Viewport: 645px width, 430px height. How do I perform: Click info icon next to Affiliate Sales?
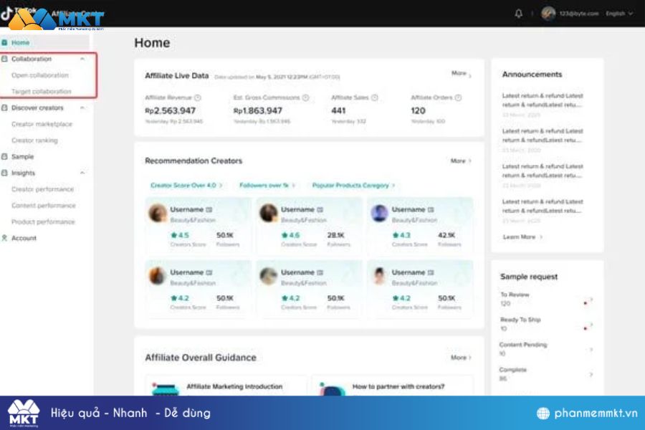point(374,97)
